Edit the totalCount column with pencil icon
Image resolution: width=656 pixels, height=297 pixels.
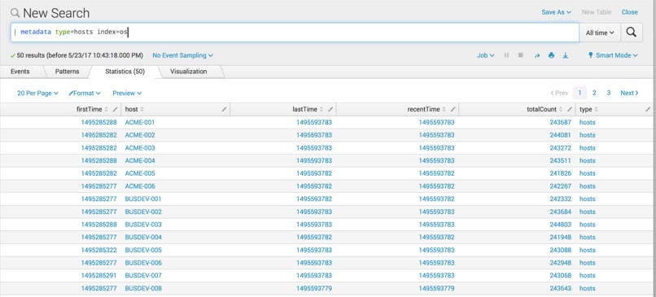tap(570, 109)
